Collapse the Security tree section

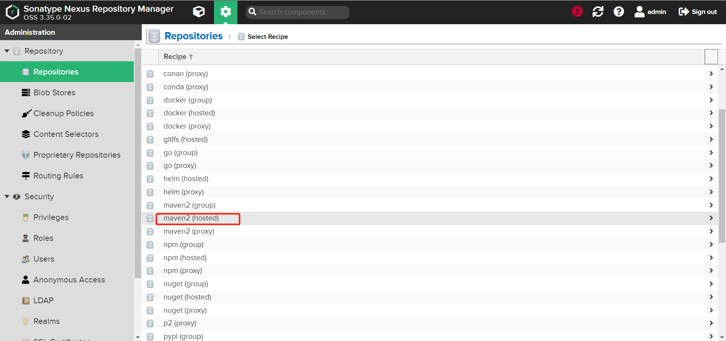[x=7, y=197]
